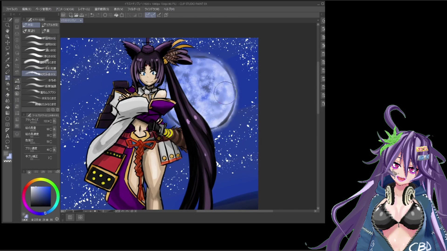Open the アニメーション(A) menu
The height and width of the screenshot is (251, 447).
click(x=65, y=9)
